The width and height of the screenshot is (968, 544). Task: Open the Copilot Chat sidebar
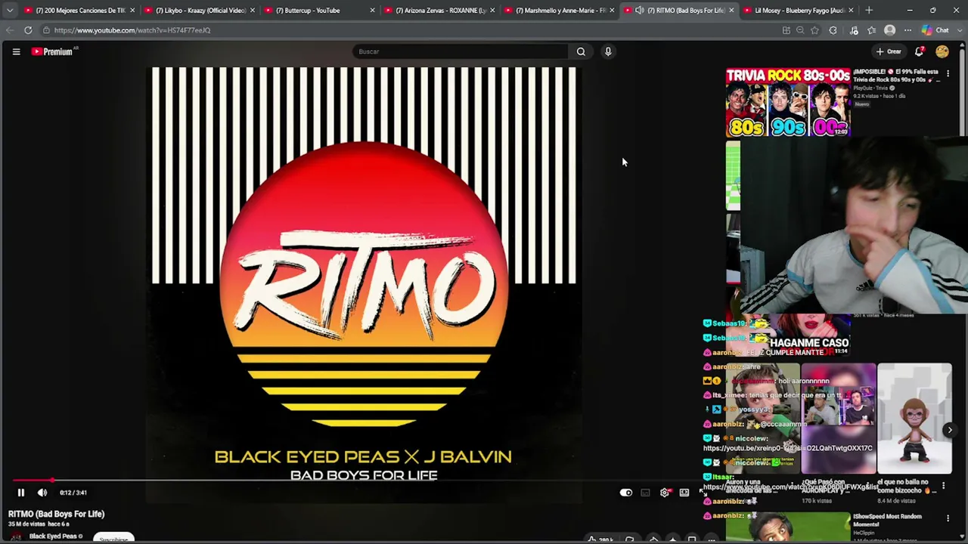[936, 30]
